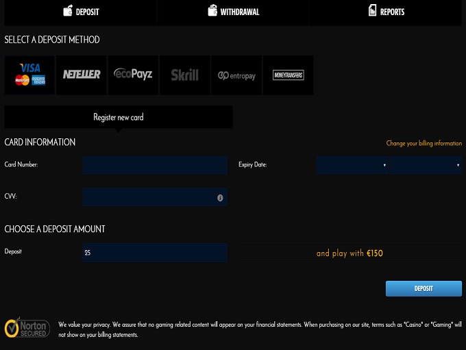Expand the expiry year dropdown
466x350 pixels.
coord(426,165)
